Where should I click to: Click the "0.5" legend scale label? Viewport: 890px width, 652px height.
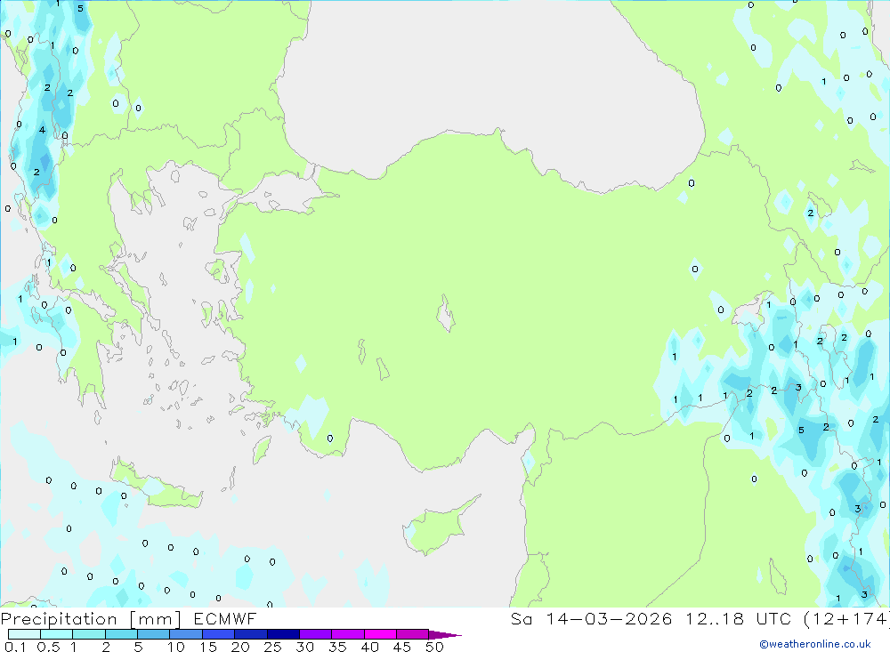coord(48,647)
